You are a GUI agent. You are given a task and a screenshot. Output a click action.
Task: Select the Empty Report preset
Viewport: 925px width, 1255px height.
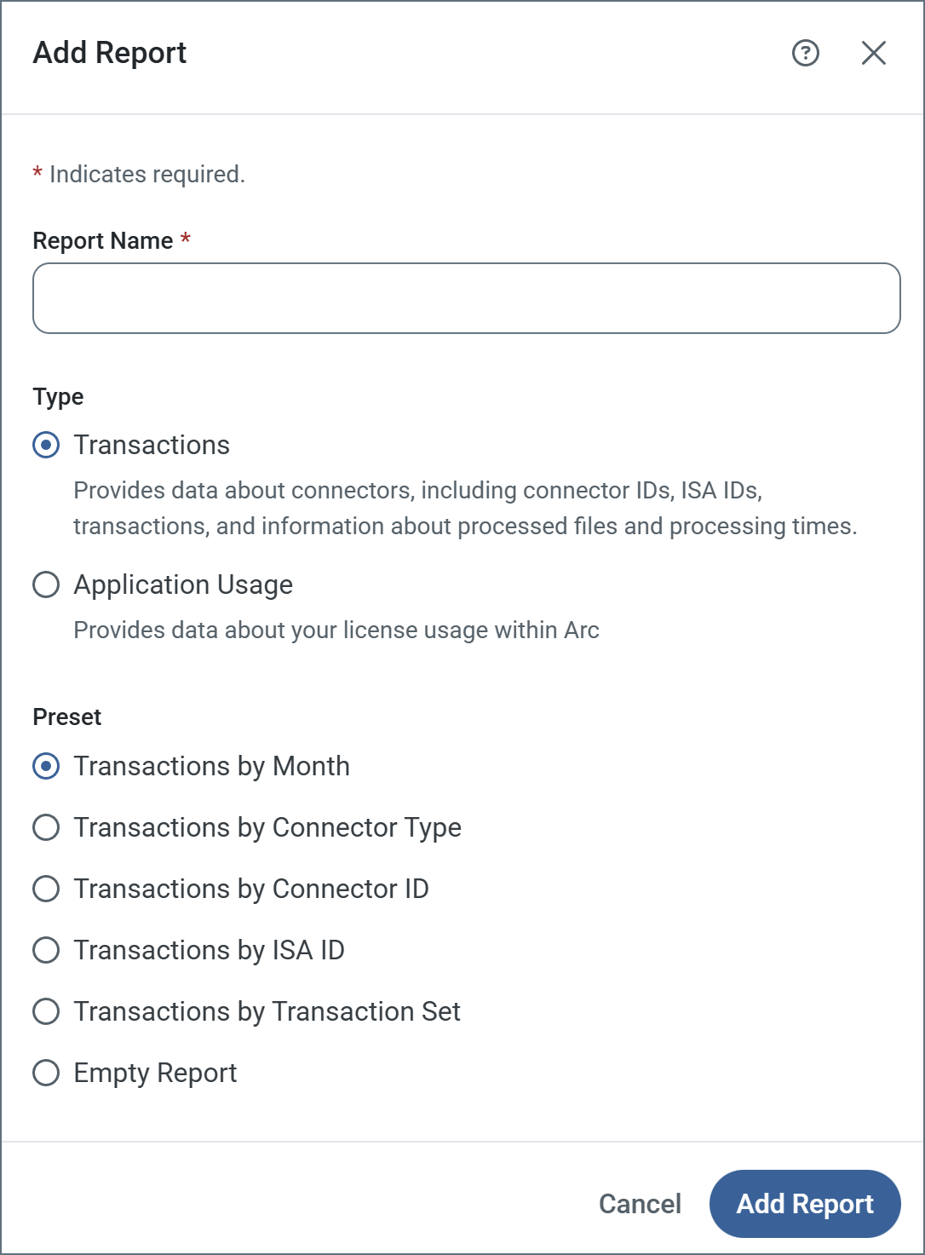click(46, 1073)
